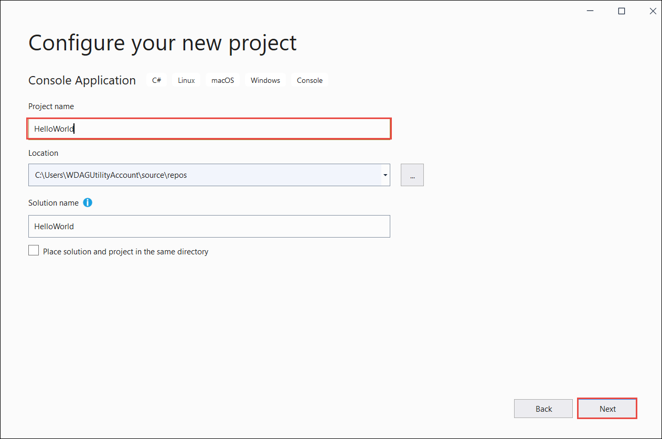662x439 pixels.
Task: Go back to the previous step
Action: click(x=543, y=408)
